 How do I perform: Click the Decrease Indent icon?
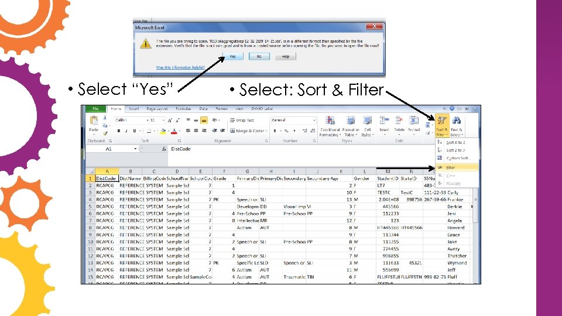[x=214, y=131]
